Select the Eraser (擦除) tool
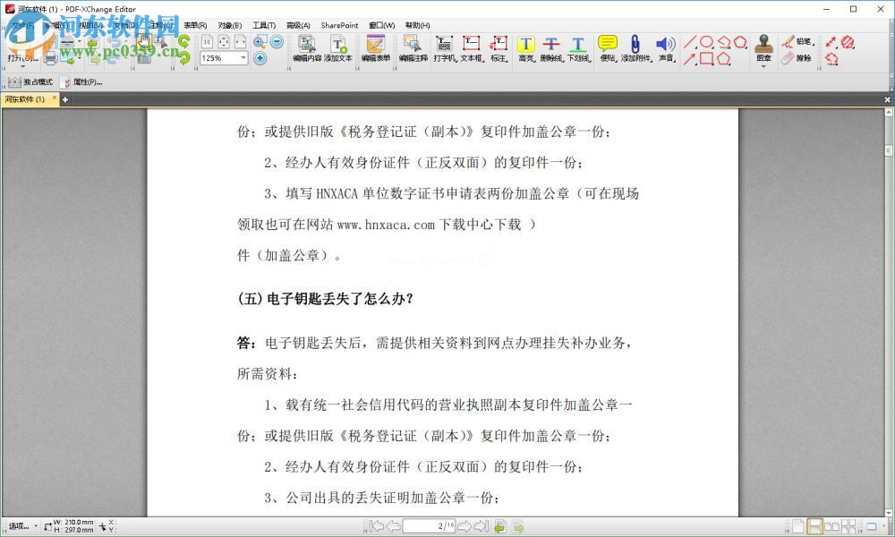895x537 pixels. [797, 58]
